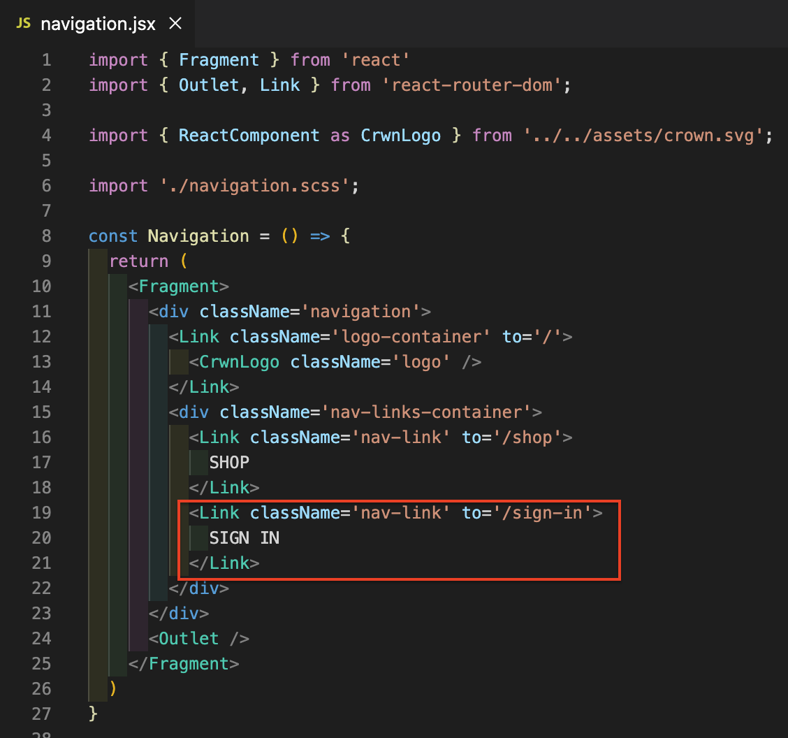
Task: Click the closing </div> on line 22
Action: (199, 588)
